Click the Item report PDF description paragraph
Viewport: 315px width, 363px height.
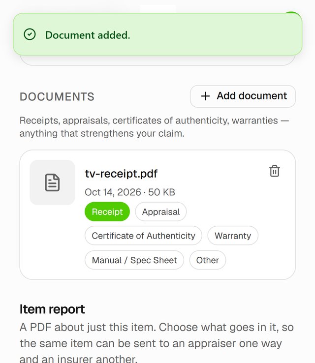pyautogui.click(x=157, y=342)
